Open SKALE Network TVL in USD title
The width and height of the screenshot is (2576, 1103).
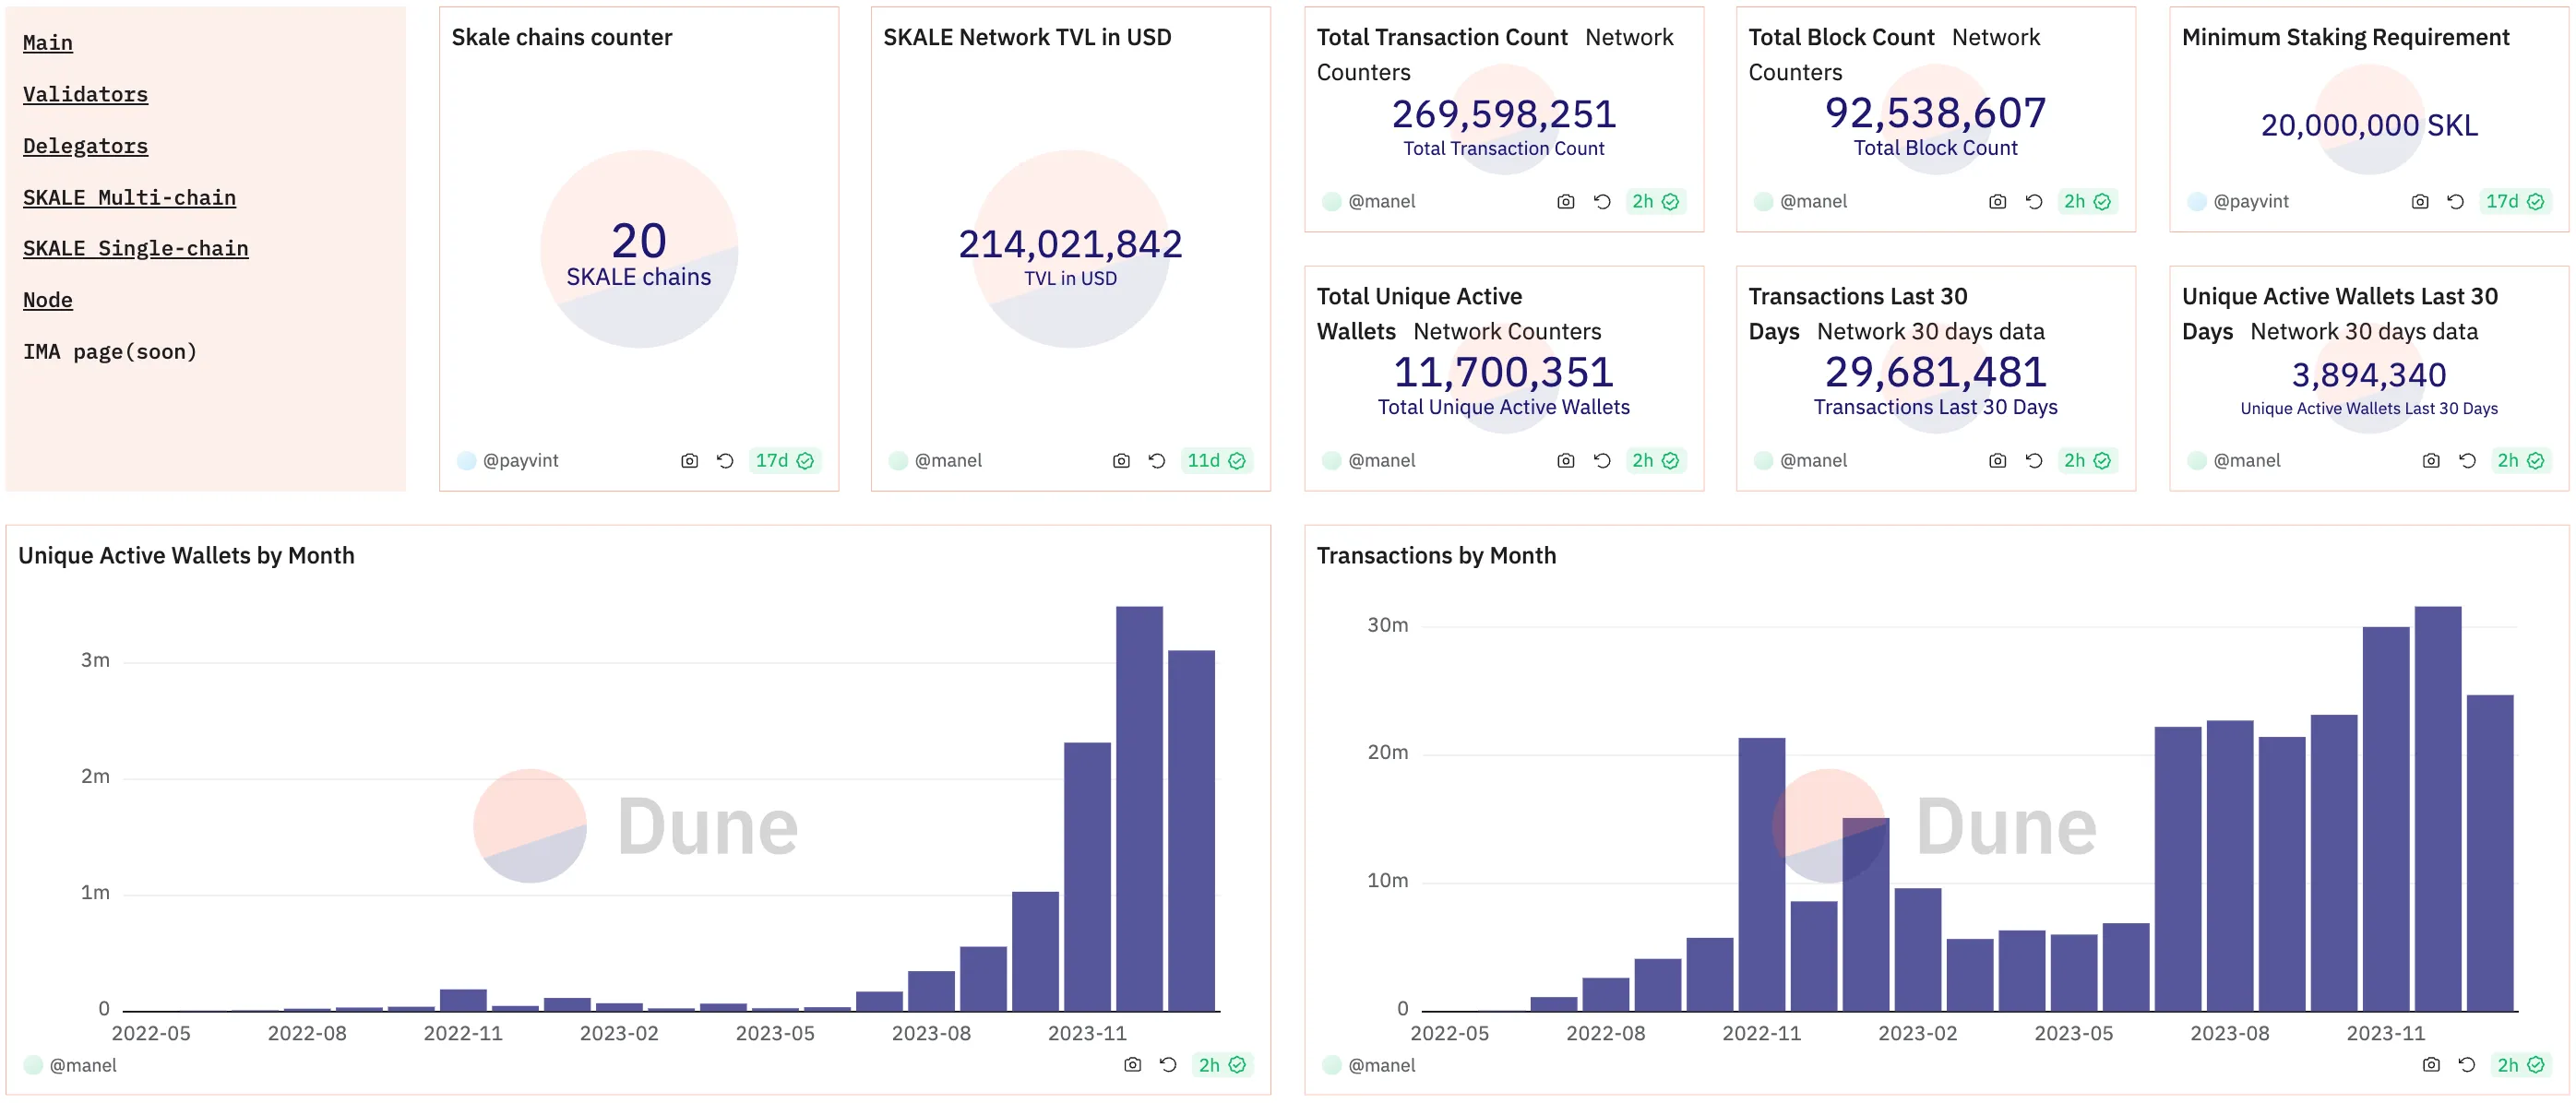pos(1027,38)
